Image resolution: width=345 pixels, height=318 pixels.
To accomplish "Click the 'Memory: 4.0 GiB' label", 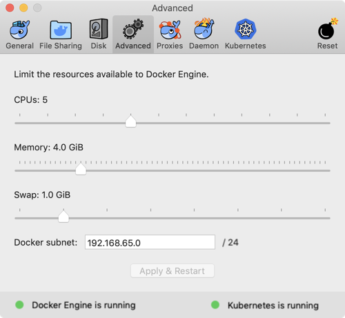I will (x=49, y=148).
